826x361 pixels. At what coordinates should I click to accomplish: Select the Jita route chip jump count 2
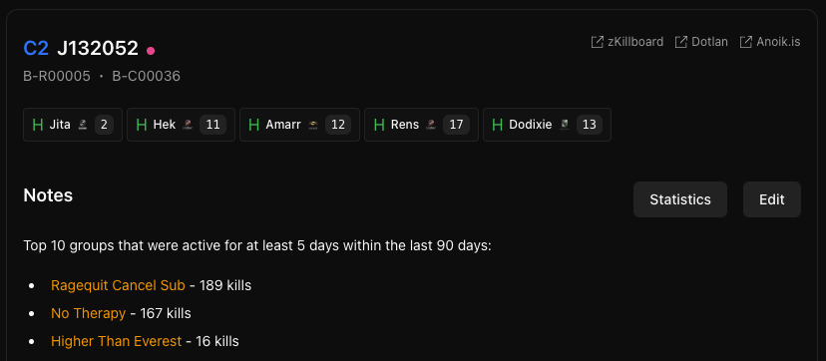pos(104,125)
